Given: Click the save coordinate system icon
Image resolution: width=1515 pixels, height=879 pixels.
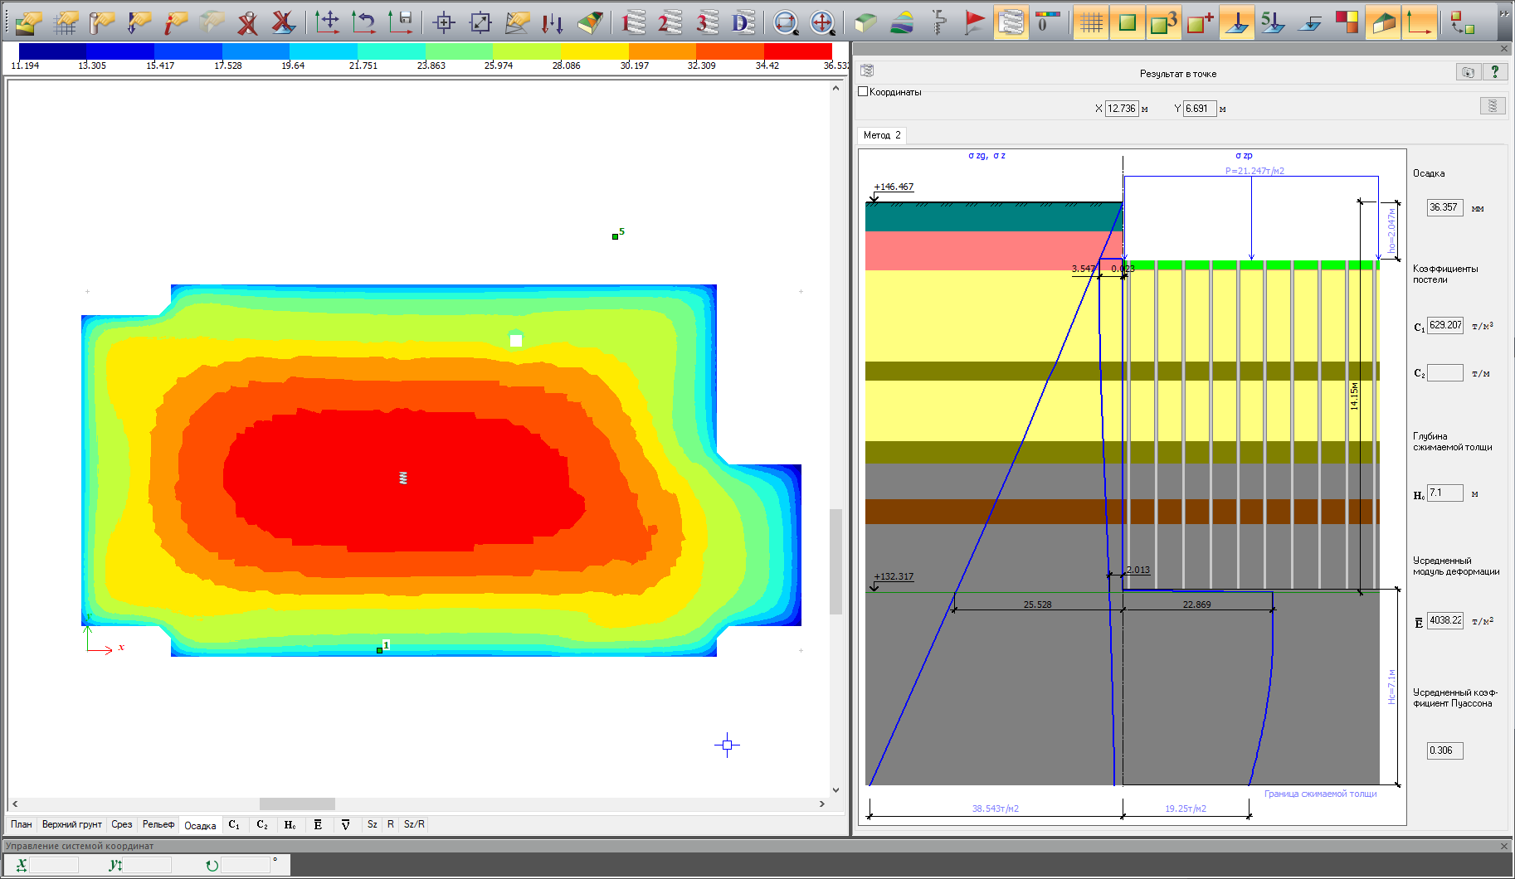Looking at the screenshot, I should (x=401, y=22).
